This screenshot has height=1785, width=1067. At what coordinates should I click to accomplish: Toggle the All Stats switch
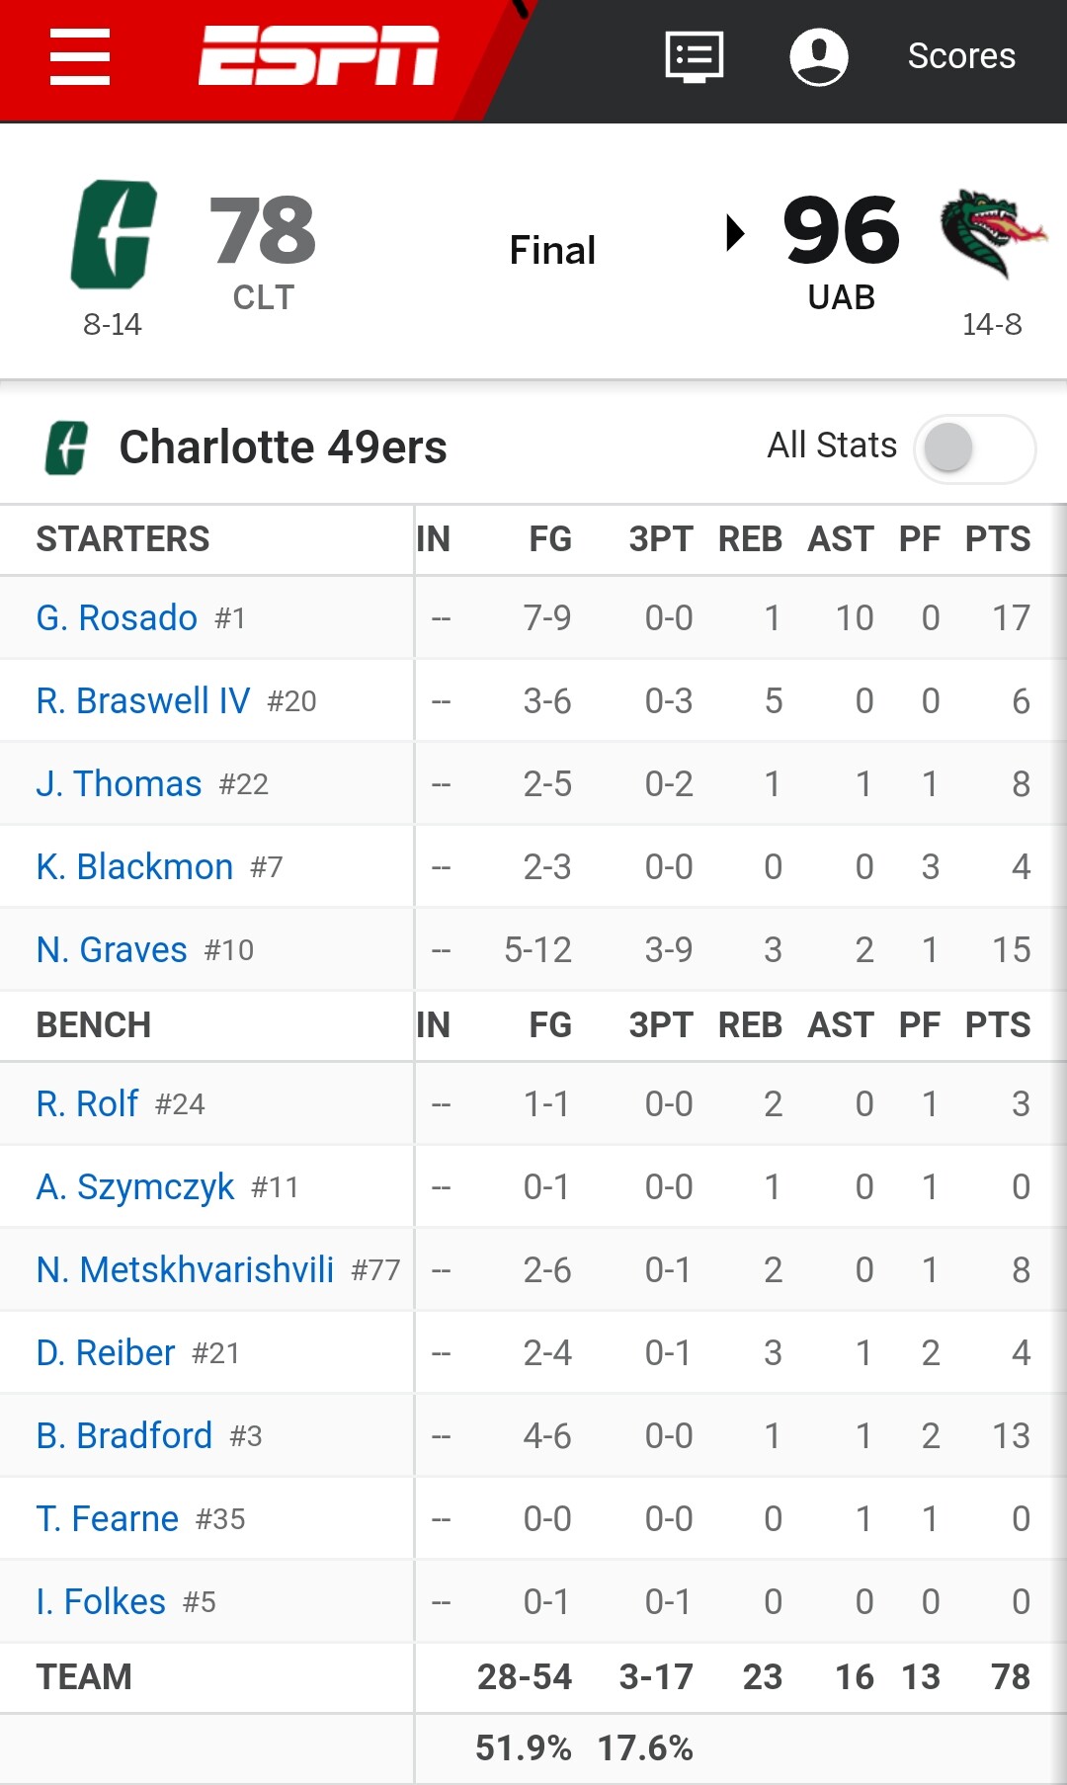[x=975, y=448]
